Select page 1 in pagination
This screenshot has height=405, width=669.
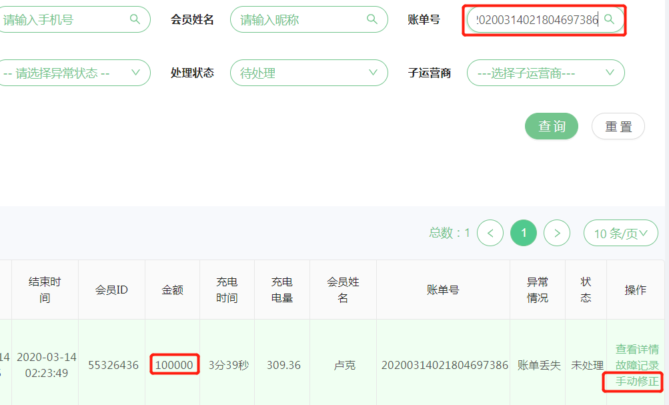pyautogui.click(x=524, y=233)
